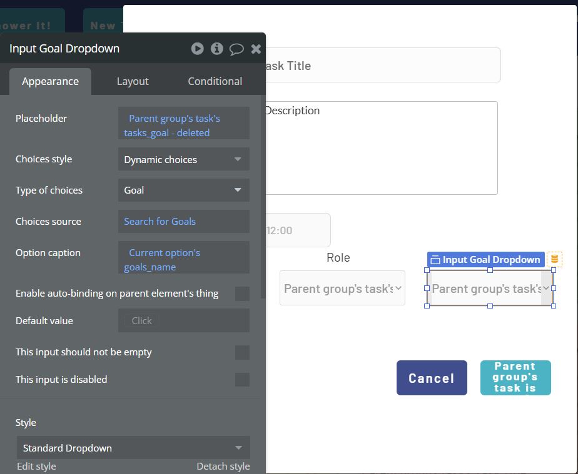Open the Conditional tab
Image resolution: width=578 pixels, height=474 pixels.
click(x=215, y=81)
